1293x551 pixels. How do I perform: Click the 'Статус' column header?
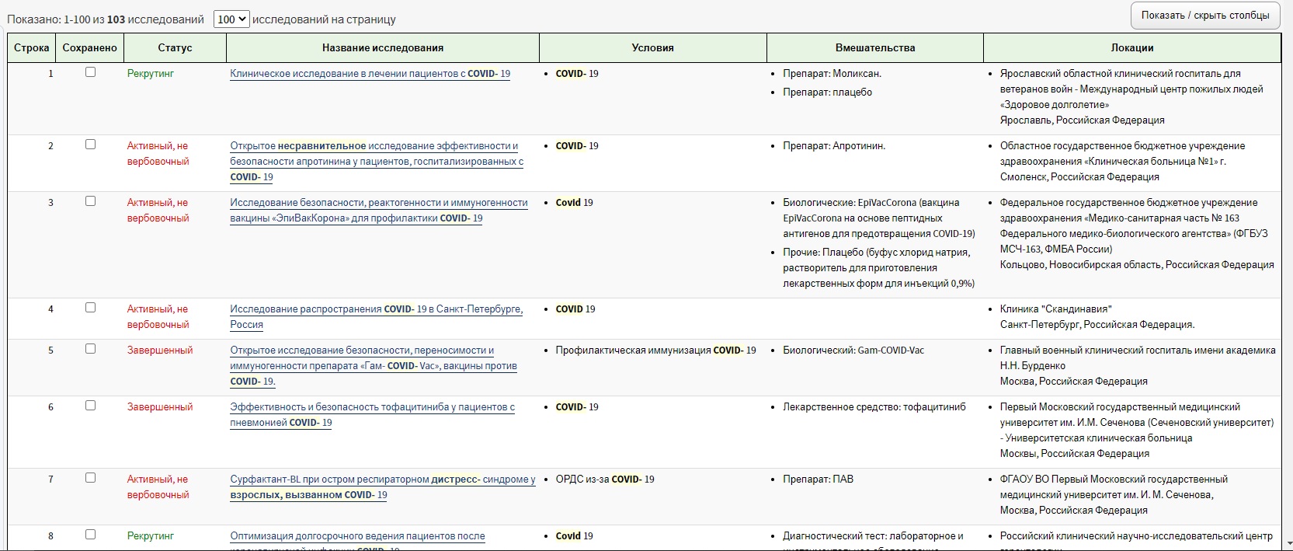click(x=175, y=47)
